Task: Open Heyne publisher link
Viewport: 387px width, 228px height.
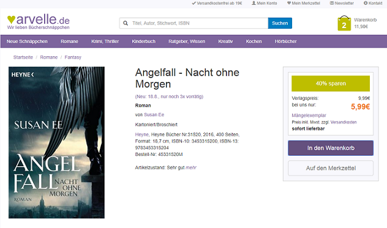Action: (x=141, y=134)
